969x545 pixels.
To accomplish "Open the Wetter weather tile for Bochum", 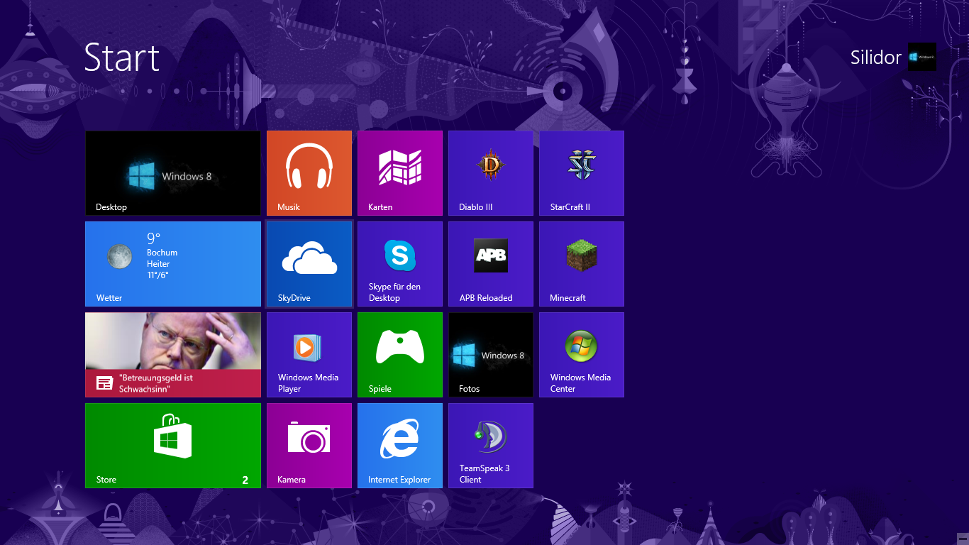I will click(x=173, y=263).
